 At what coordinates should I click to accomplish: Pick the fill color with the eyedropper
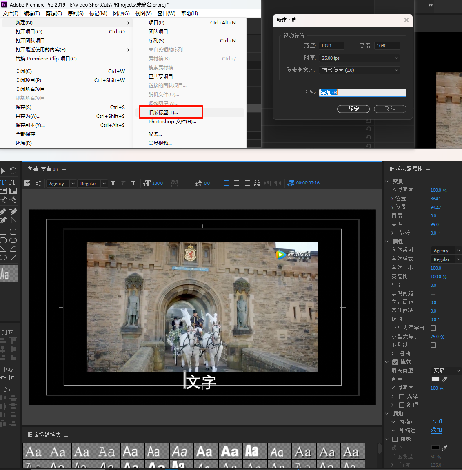[x=445, y=379]
